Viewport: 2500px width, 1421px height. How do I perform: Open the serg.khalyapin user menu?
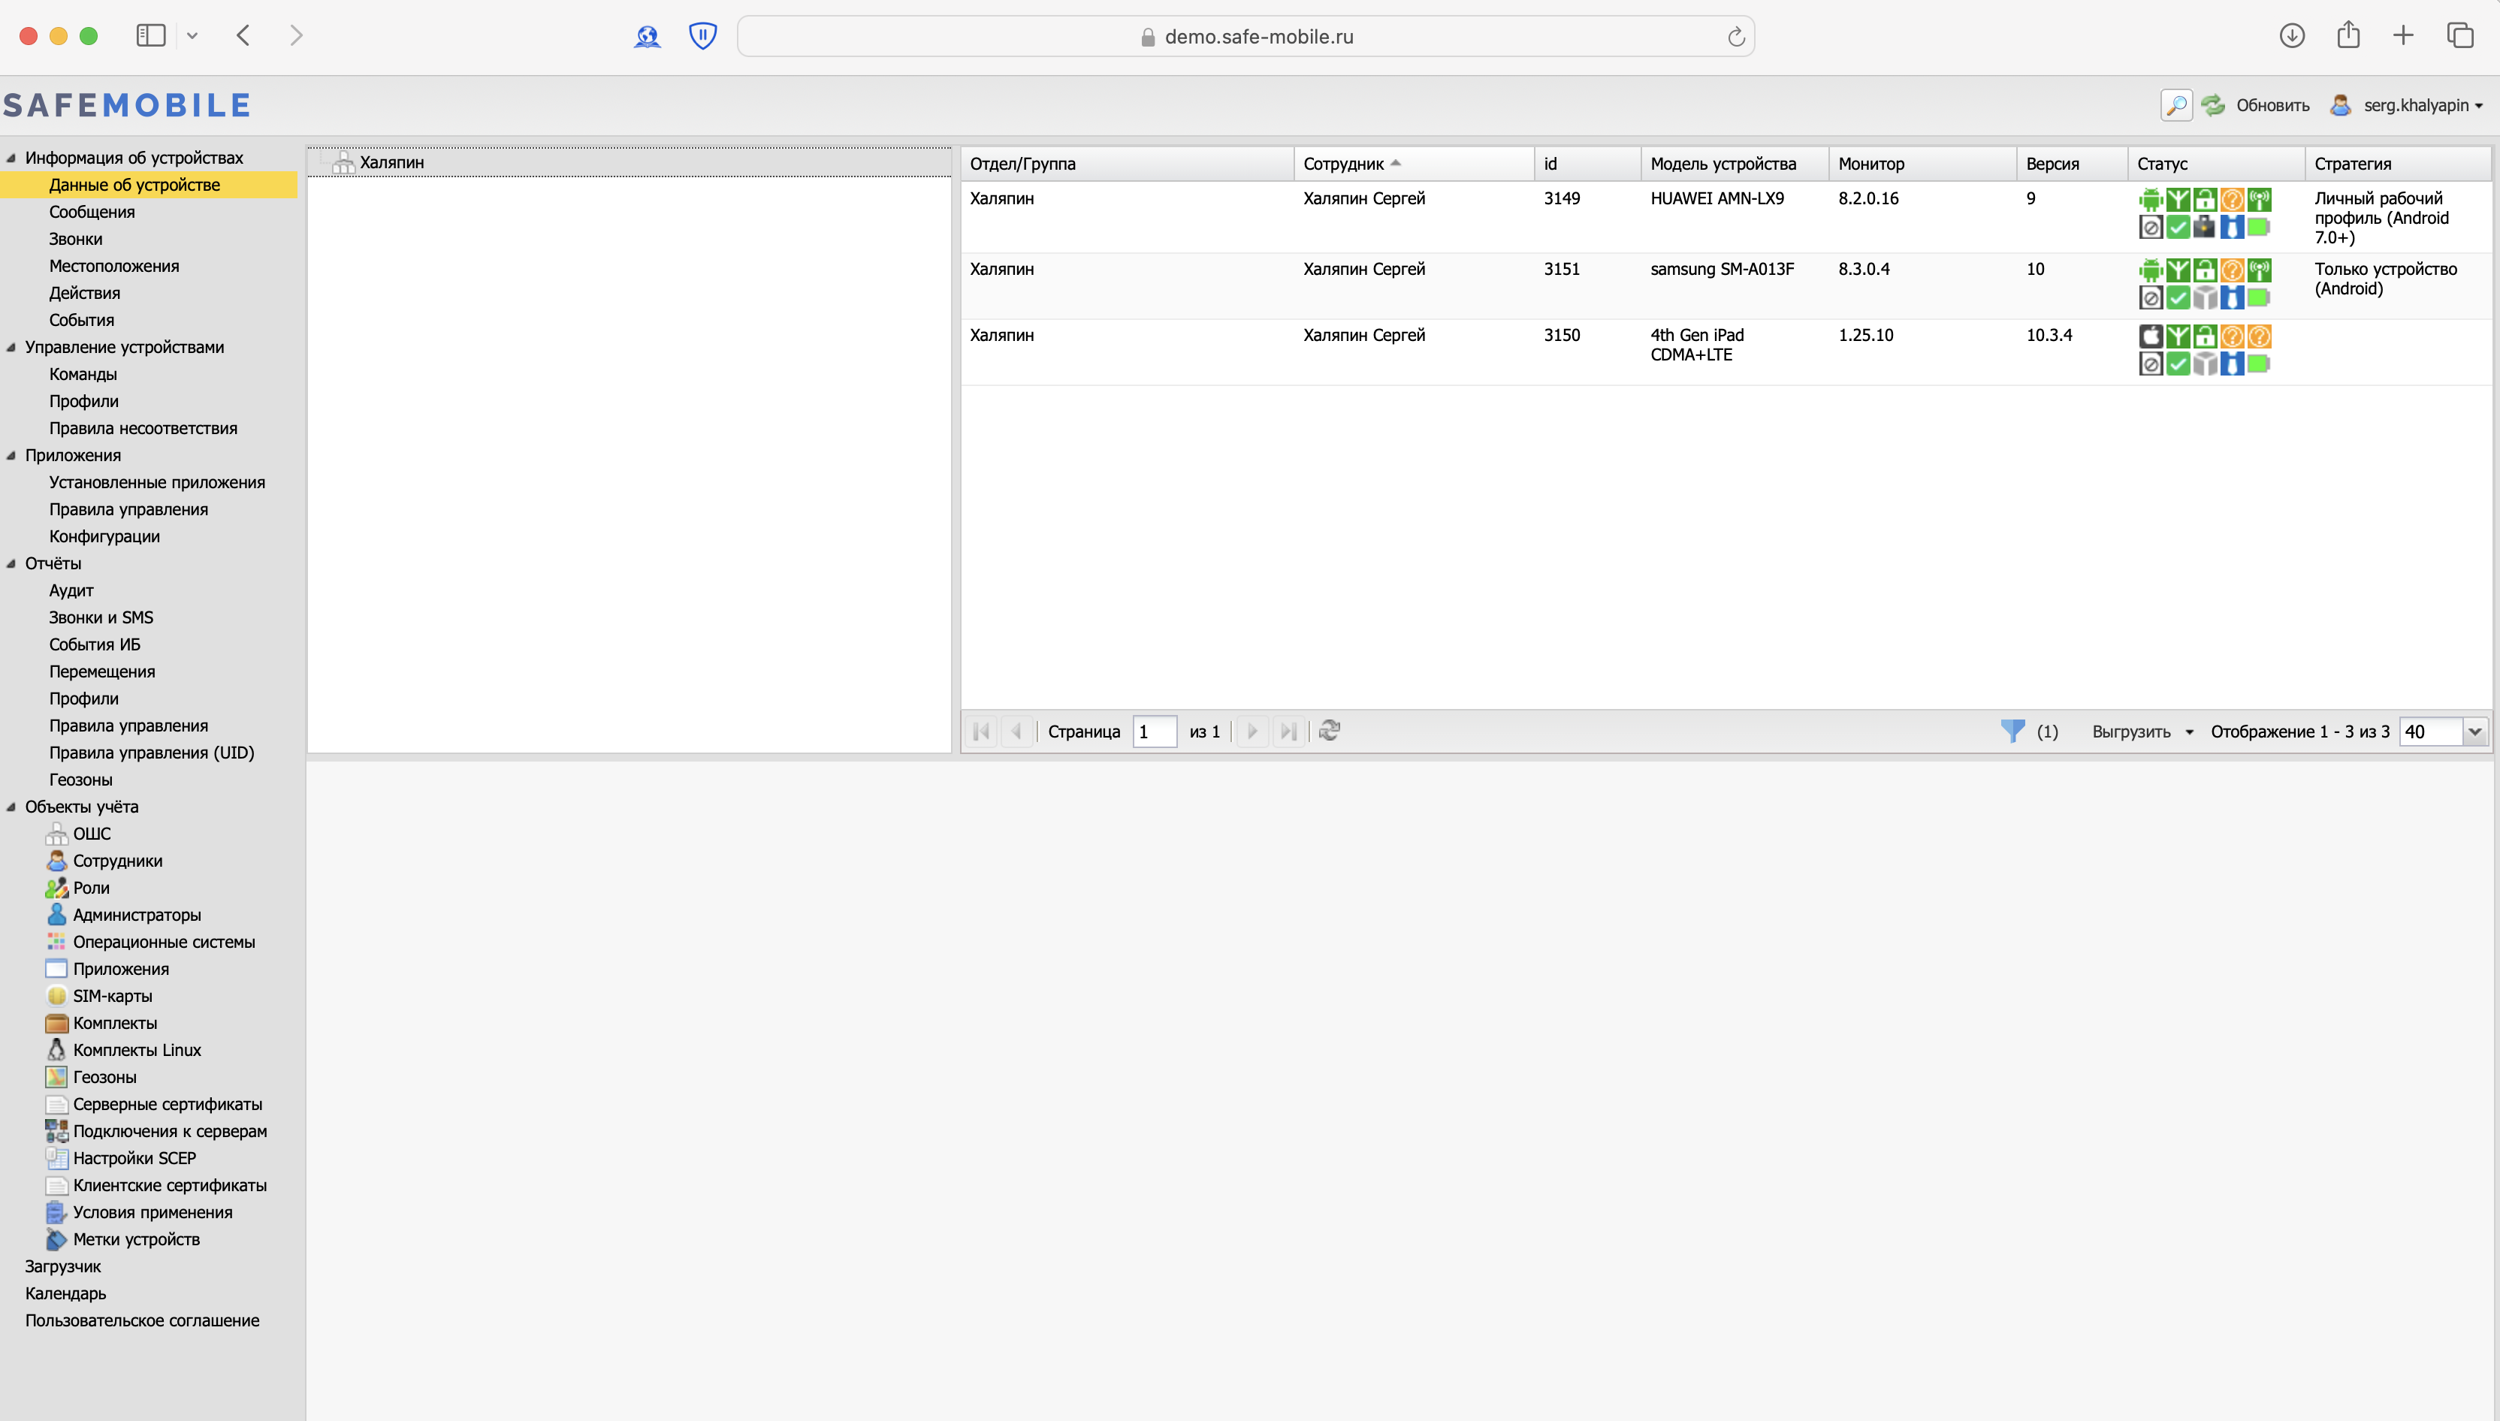point(2421,105)
